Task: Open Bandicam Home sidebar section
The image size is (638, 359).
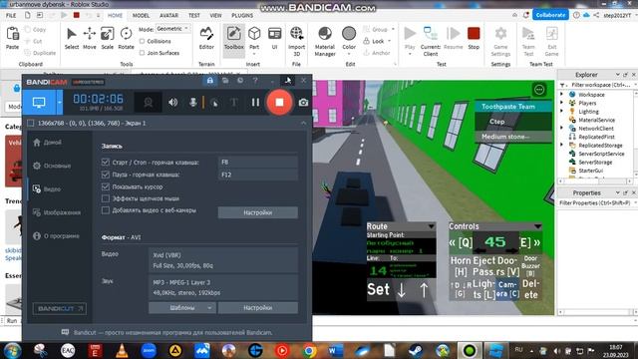Action: 48,143
